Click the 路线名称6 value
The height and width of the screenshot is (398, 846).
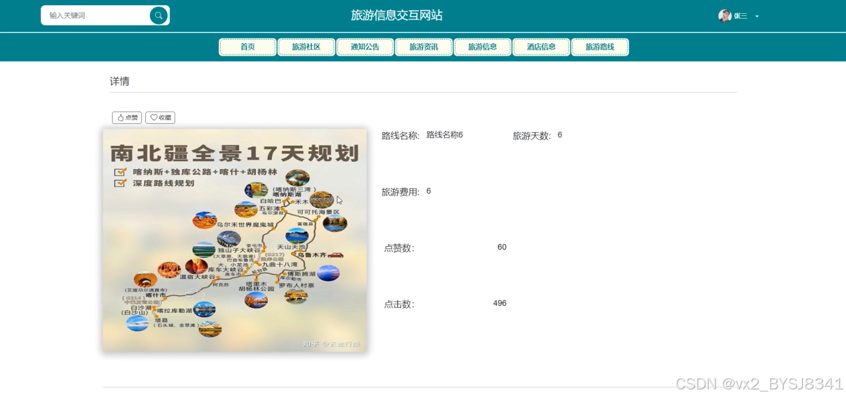pyautogui.click(x=444, y=135)
